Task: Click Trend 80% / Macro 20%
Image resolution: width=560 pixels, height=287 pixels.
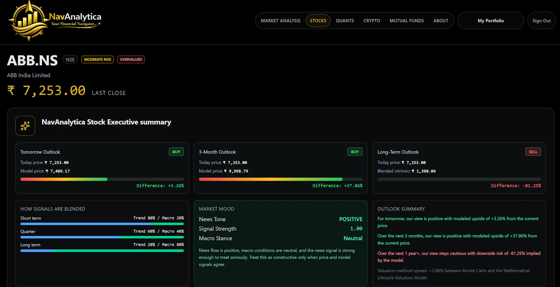Action: pos(159,218)
